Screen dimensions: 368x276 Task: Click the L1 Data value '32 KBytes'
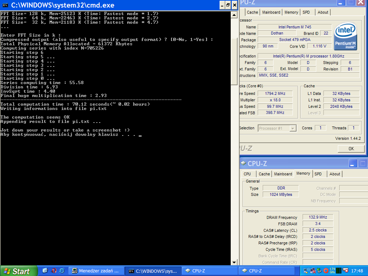pyautogui.click(x=341, y=93)
